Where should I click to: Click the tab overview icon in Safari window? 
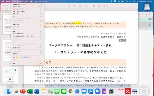click(150, 14)
